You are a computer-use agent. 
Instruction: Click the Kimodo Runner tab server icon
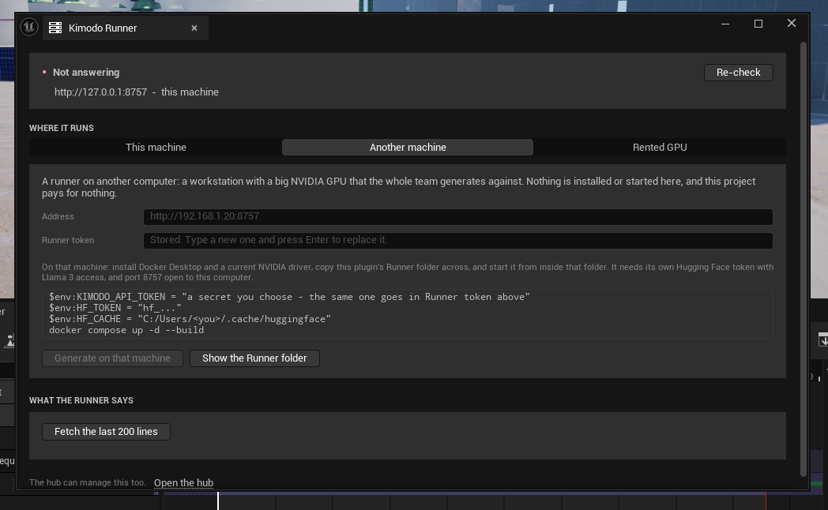click(x=55, y=28)
